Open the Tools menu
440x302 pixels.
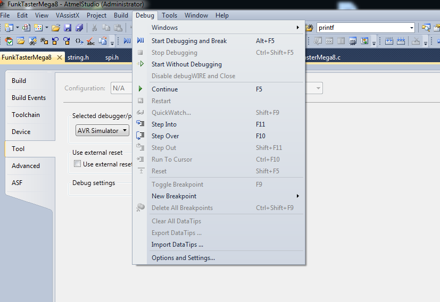[x=170, y=15]
